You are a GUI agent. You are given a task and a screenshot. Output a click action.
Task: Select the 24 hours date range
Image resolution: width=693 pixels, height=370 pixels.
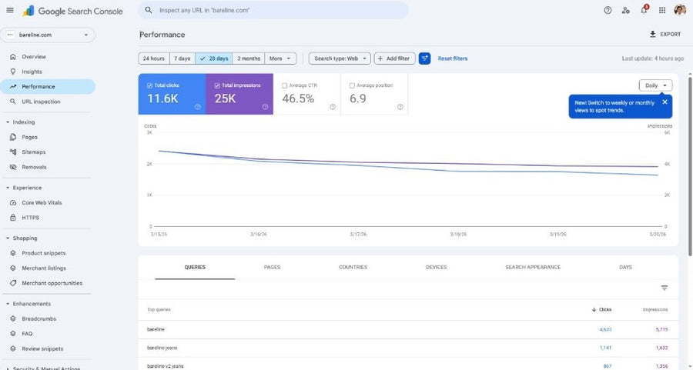[154, 58]
